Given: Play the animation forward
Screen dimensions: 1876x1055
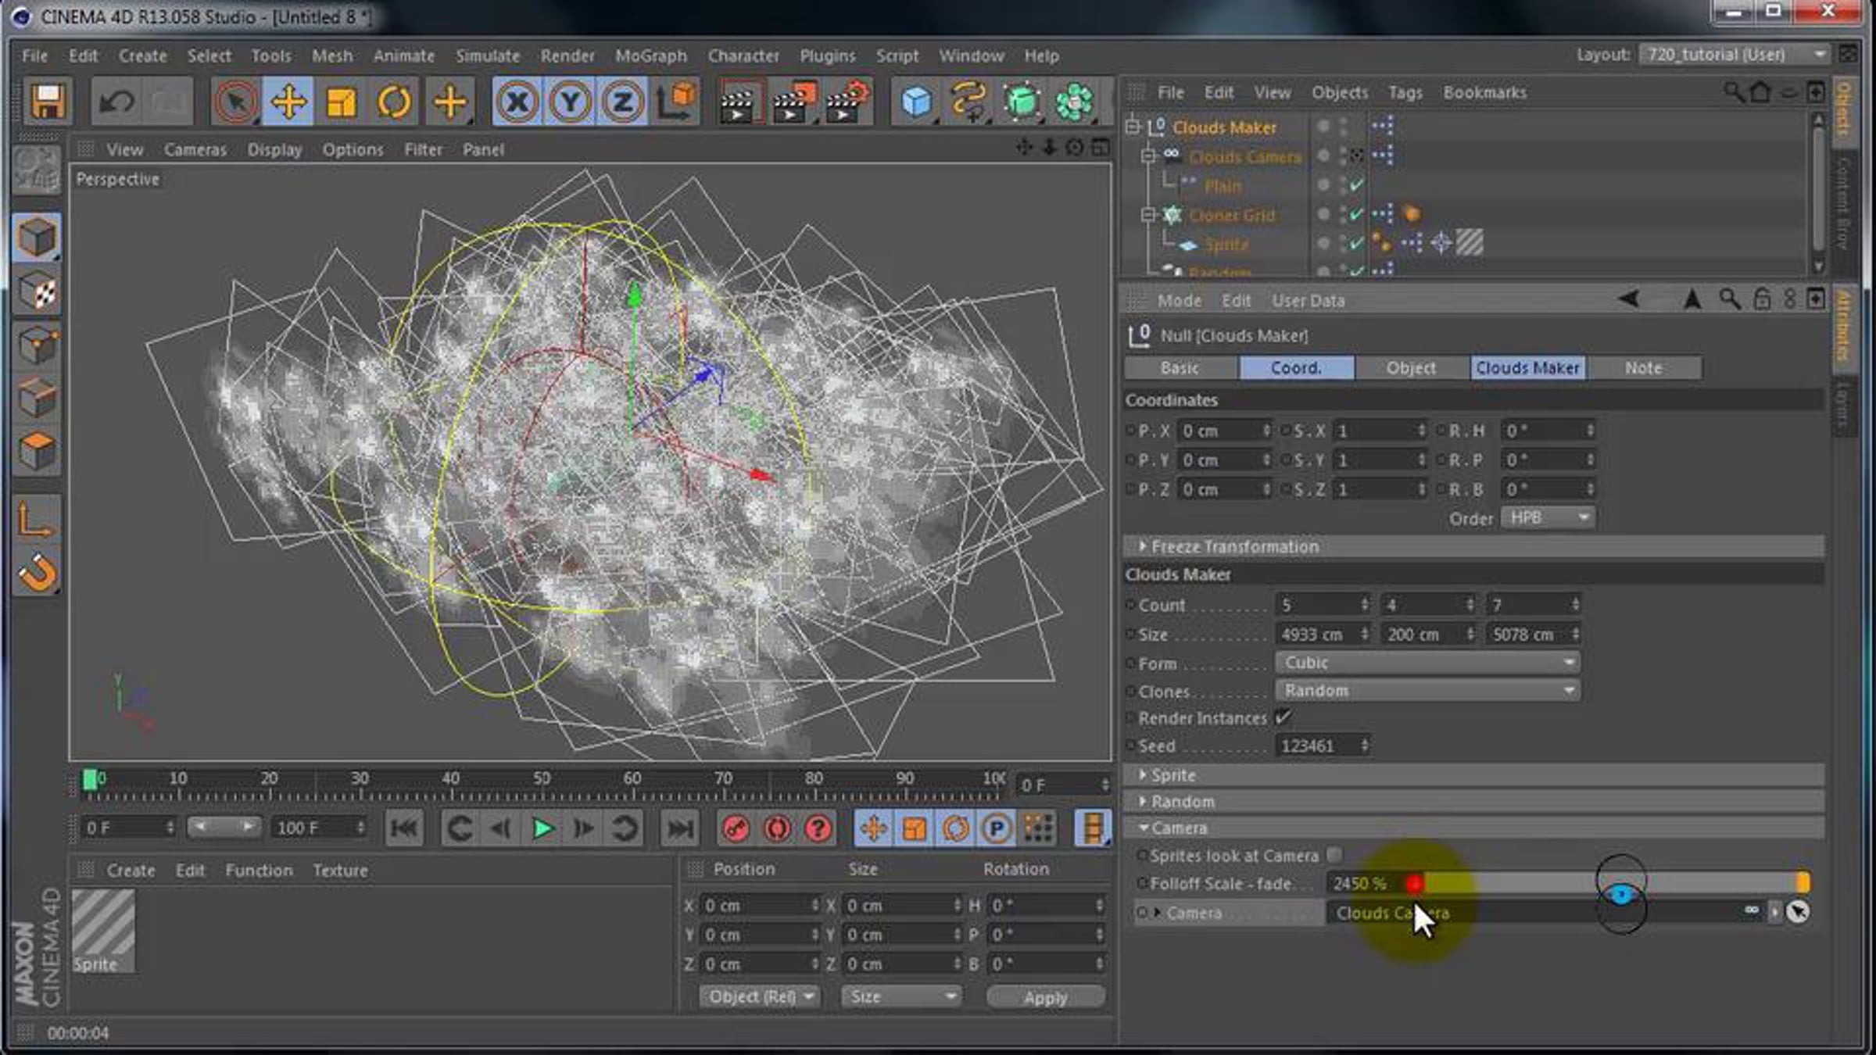Looking at the screenshot, I should 542,828.
